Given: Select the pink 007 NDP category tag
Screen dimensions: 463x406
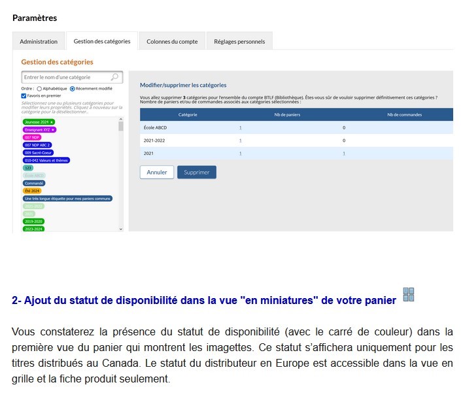Looking at the screenshot, I should (x=32, y=137).
